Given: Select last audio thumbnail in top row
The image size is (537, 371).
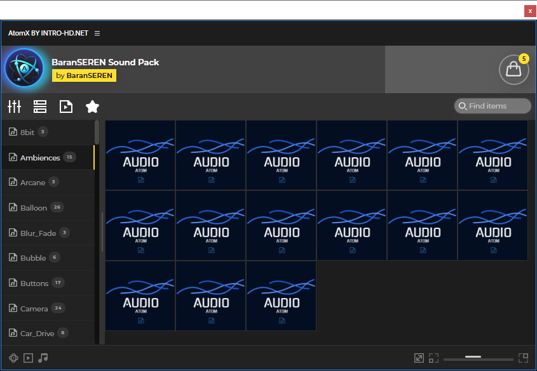Looking at the screenshot, I should point(493,155).
